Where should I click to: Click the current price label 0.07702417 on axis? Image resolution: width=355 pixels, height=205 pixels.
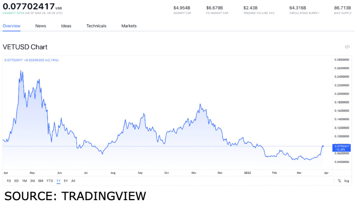tap(341, 148)
